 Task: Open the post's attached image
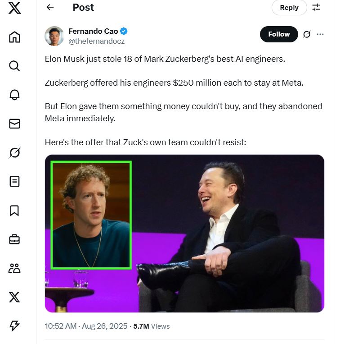click(x=184, y=234)
